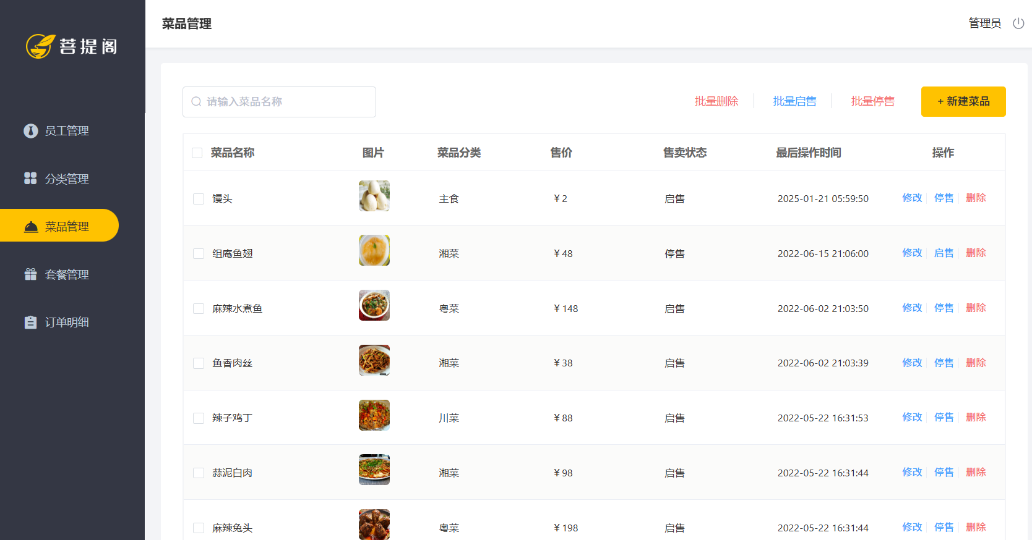This screenshot has width=1032, height=540.
Task: Click 启售 for 组庵鱼翅
Action: pyautogui.click(x=944, y=253)
